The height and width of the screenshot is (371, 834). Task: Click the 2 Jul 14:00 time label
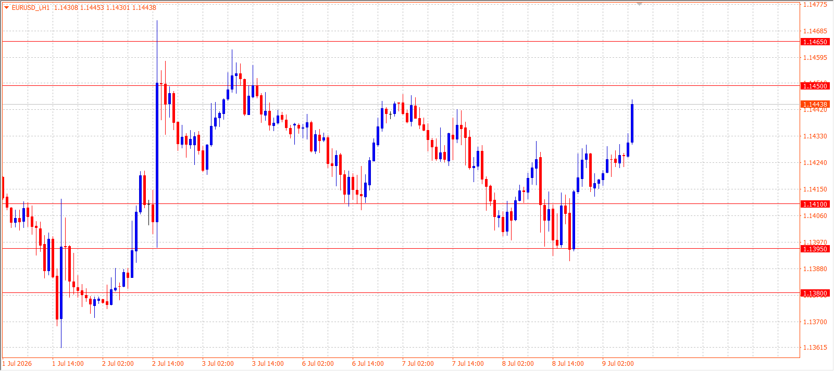[168, 364]
